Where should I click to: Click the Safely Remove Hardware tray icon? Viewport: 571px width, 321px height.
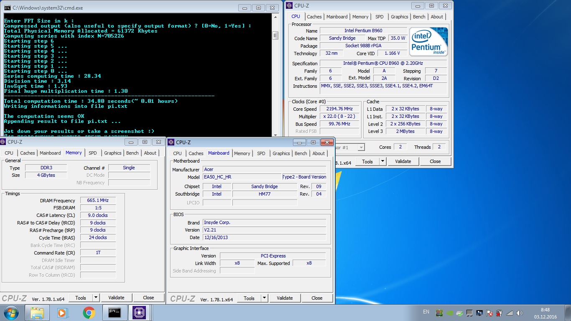(x=459, y=313)
